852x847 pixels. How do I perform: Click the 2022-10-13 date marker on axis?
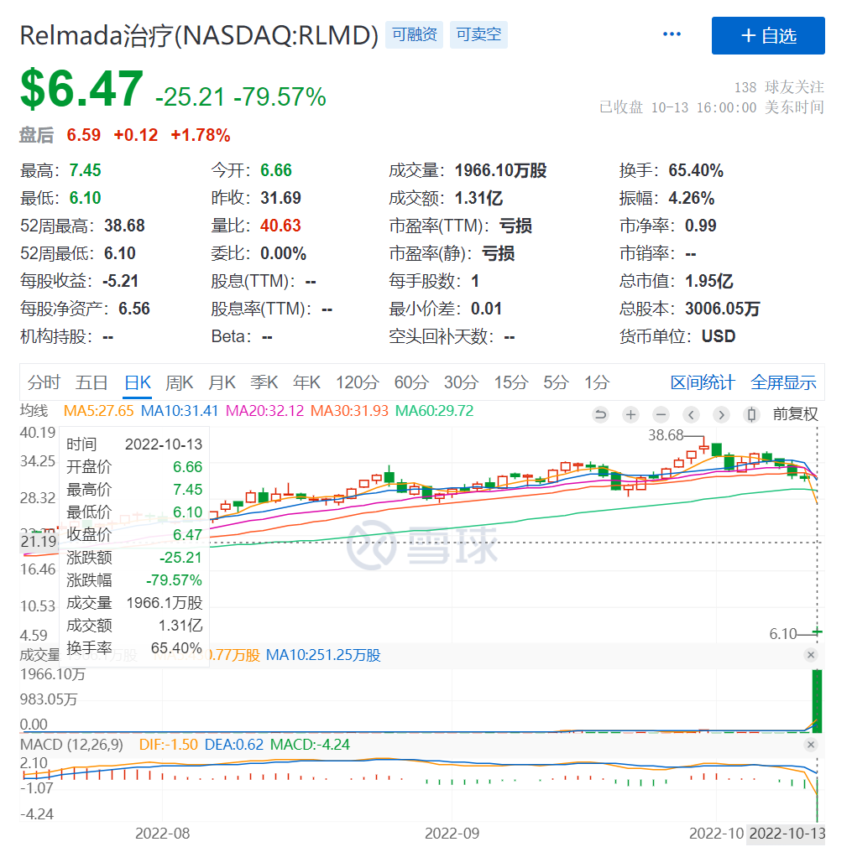(787, 834)
